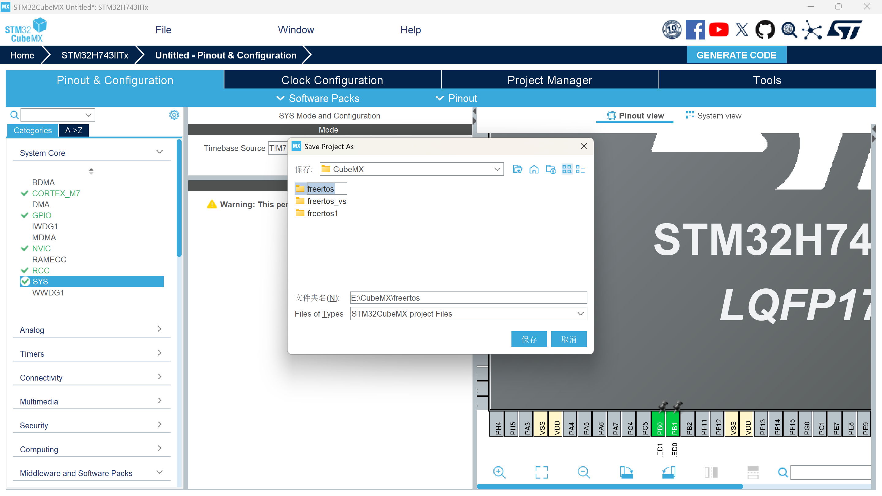Screen dimensions: 882x496
Task: Click the rotate pinout counterclockwise icon
Action: 668,472
